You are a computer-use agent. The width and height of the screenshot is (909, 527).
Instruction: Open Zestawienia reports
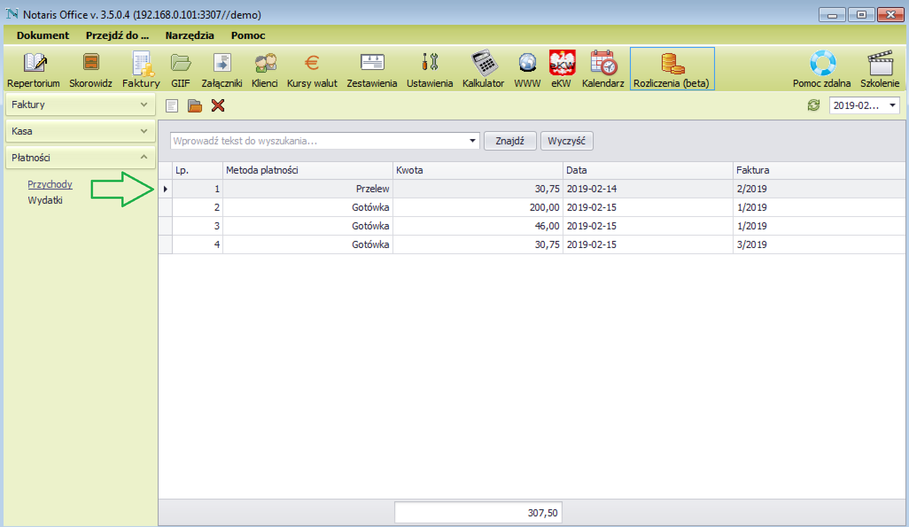click(372, 70)
